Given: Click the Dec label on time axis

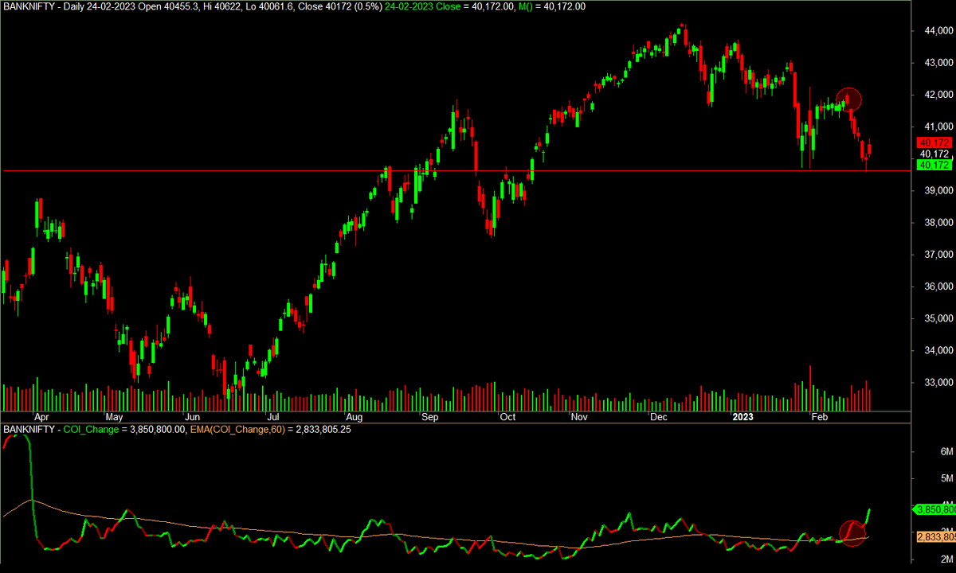Looking at the screenshot, I should (x=658, y=417).
